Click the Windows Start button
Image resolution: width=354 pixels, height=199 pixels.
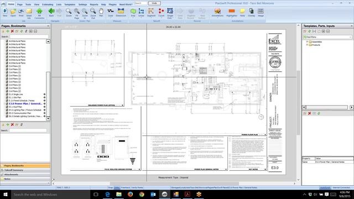pyautogui.click(x=6, y=194)
